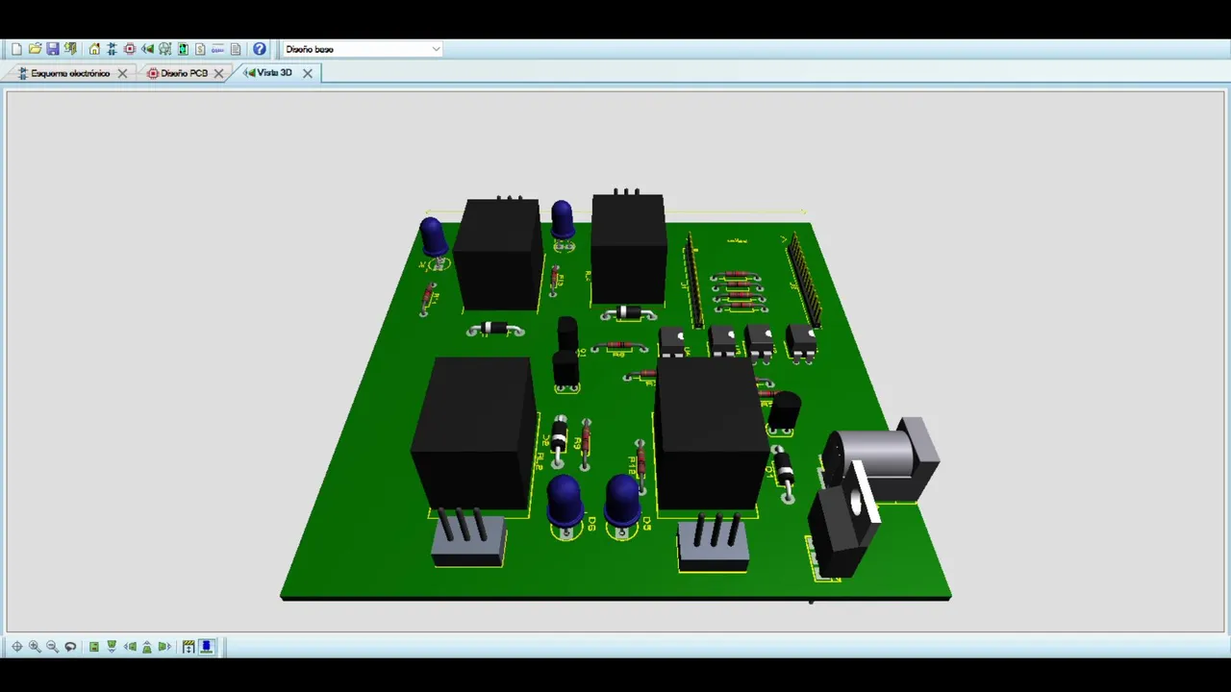Open the Bill of Materials icon

(200, 49)
